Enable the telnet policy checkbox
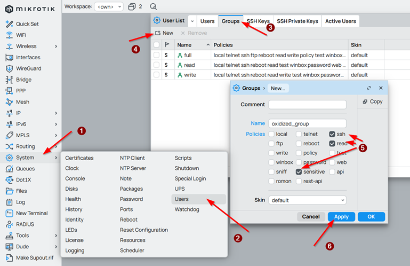The image size is (410, 266). click(299, 134)
